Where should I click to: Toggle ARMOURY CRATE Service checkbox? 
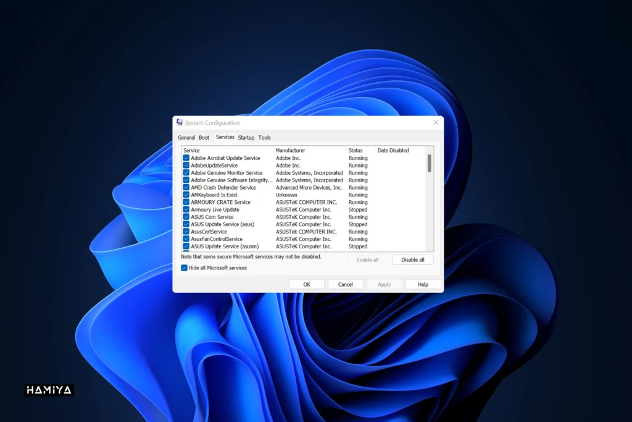tap(186, 202)
